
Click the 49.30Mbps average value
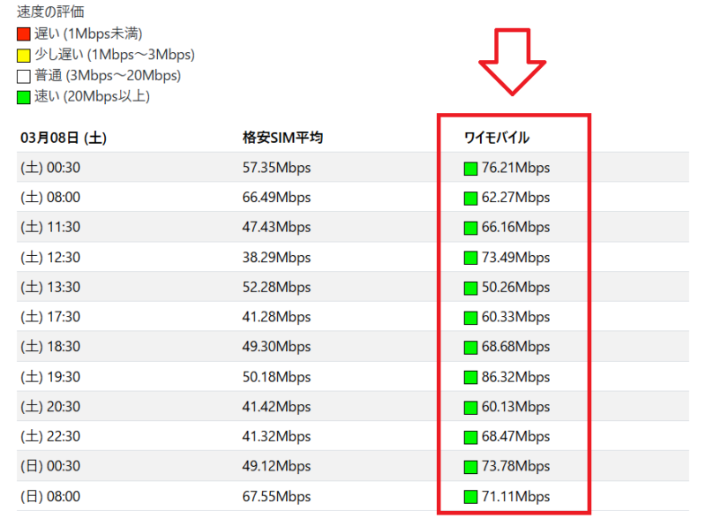pos(276,347)
